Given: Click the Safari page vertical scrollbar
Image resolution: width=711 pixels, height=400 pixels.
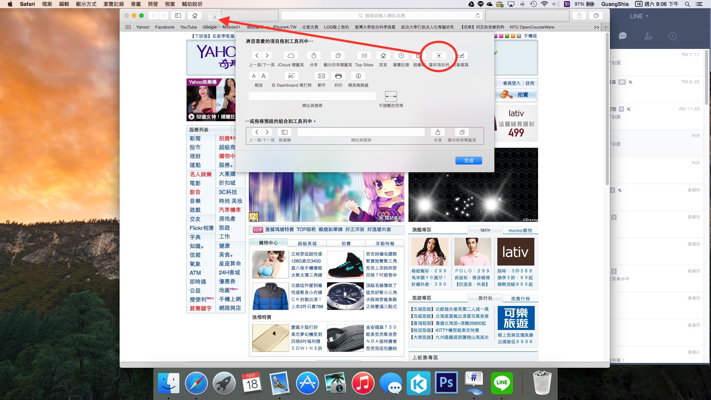Looking at the screenshot, I should click(607, 110).
